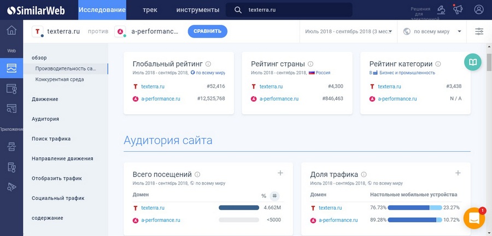Screen dimensions: 492x236
Task: Select Производительность сайта menu item
Action: pos(66,69)
